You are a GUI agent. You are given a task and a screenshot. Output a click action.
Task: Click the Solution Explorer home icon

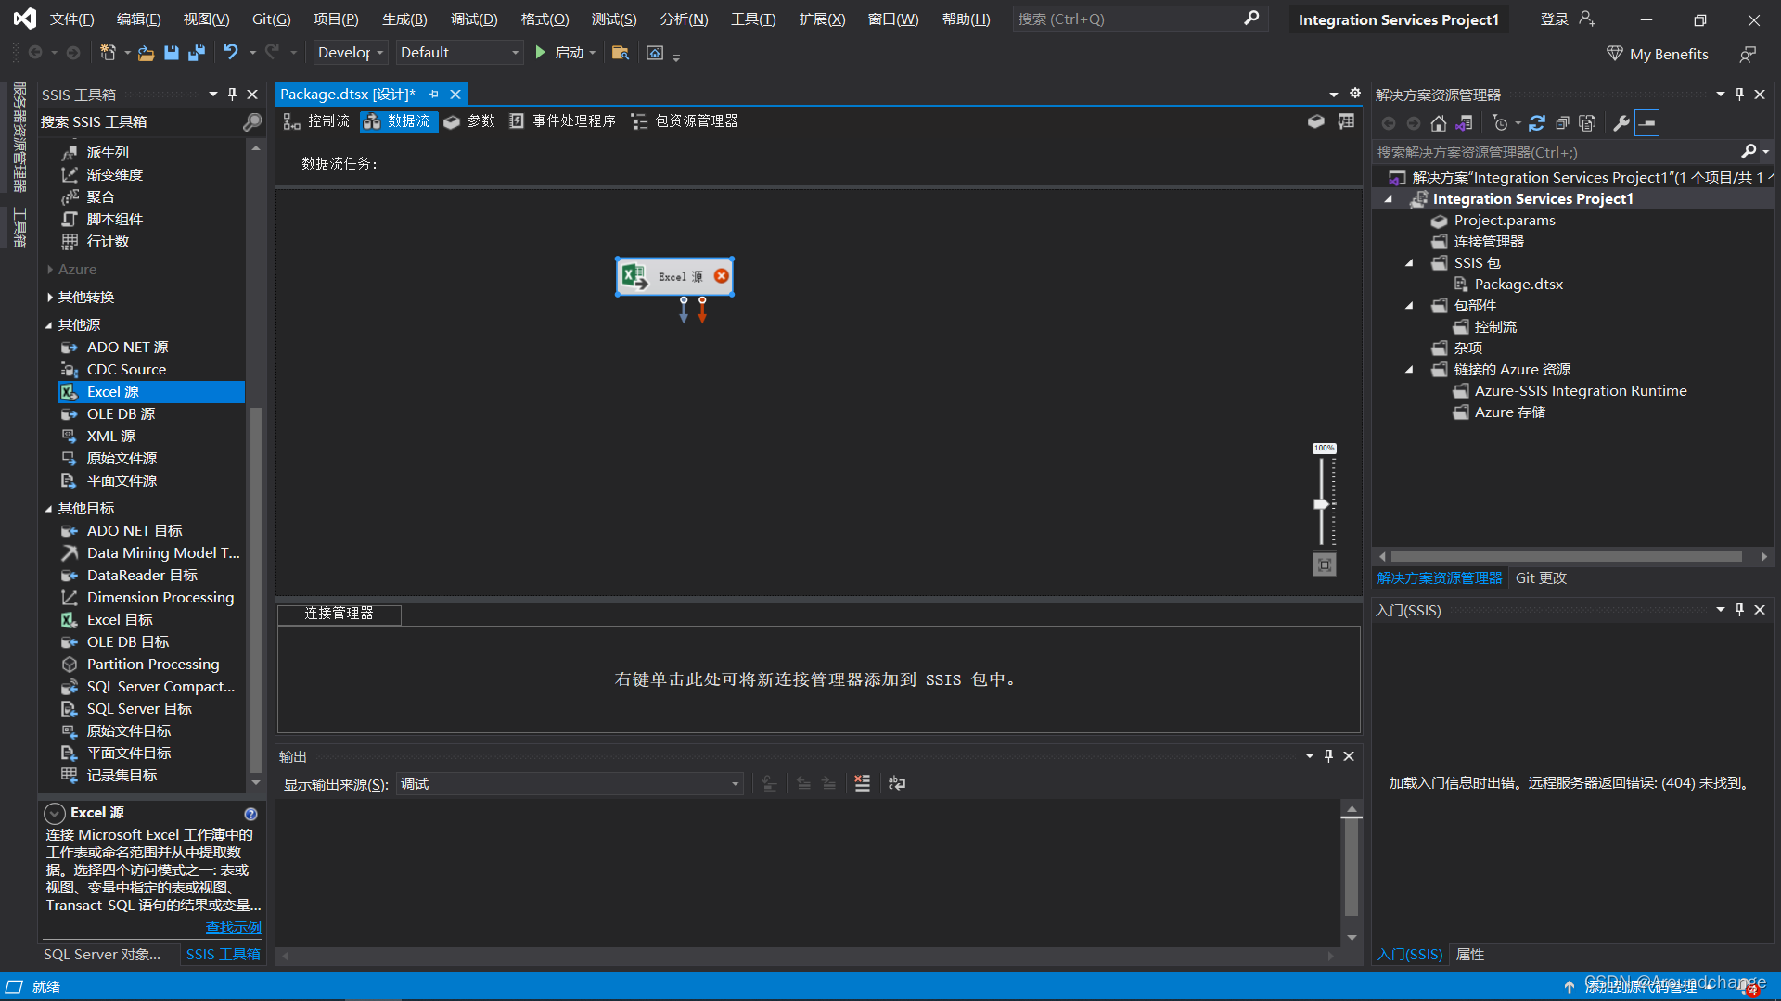[1438, 123]
